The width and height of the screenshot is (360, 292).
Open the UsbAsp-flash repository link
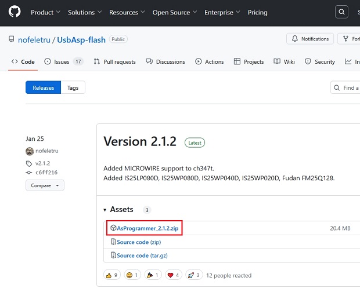tap(81, 40)
